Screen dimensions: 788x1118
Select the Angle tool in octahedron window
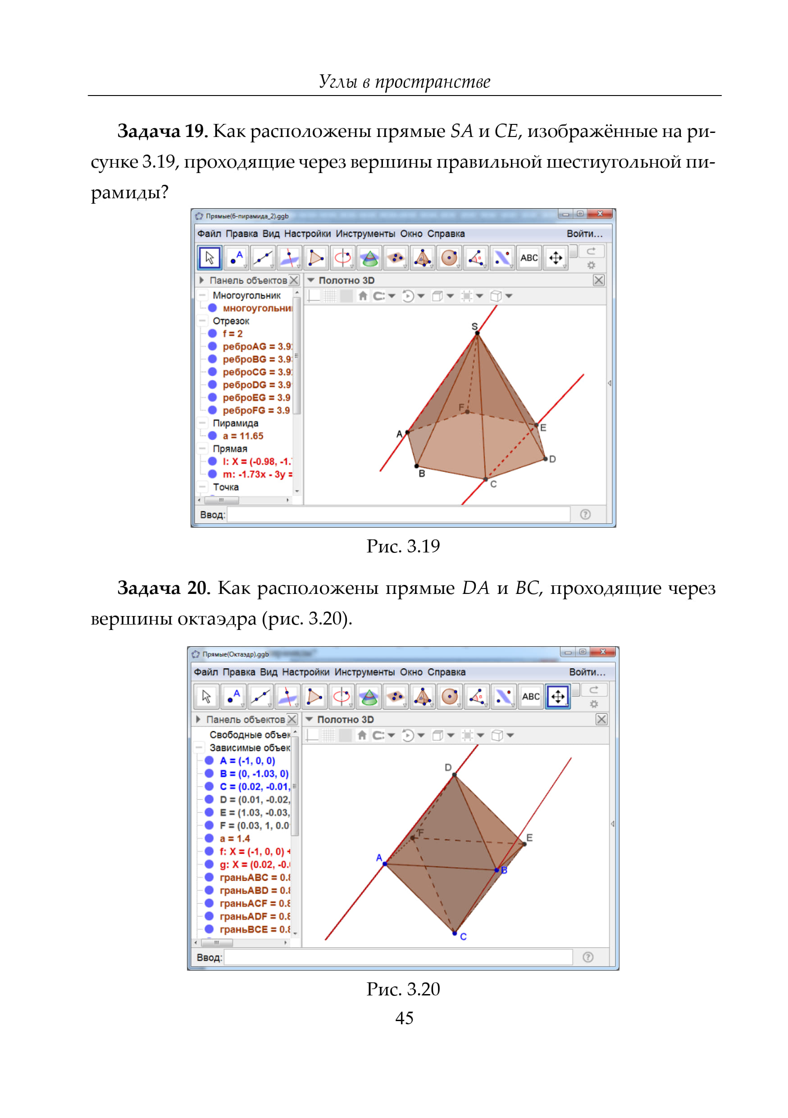click(477, 697)
